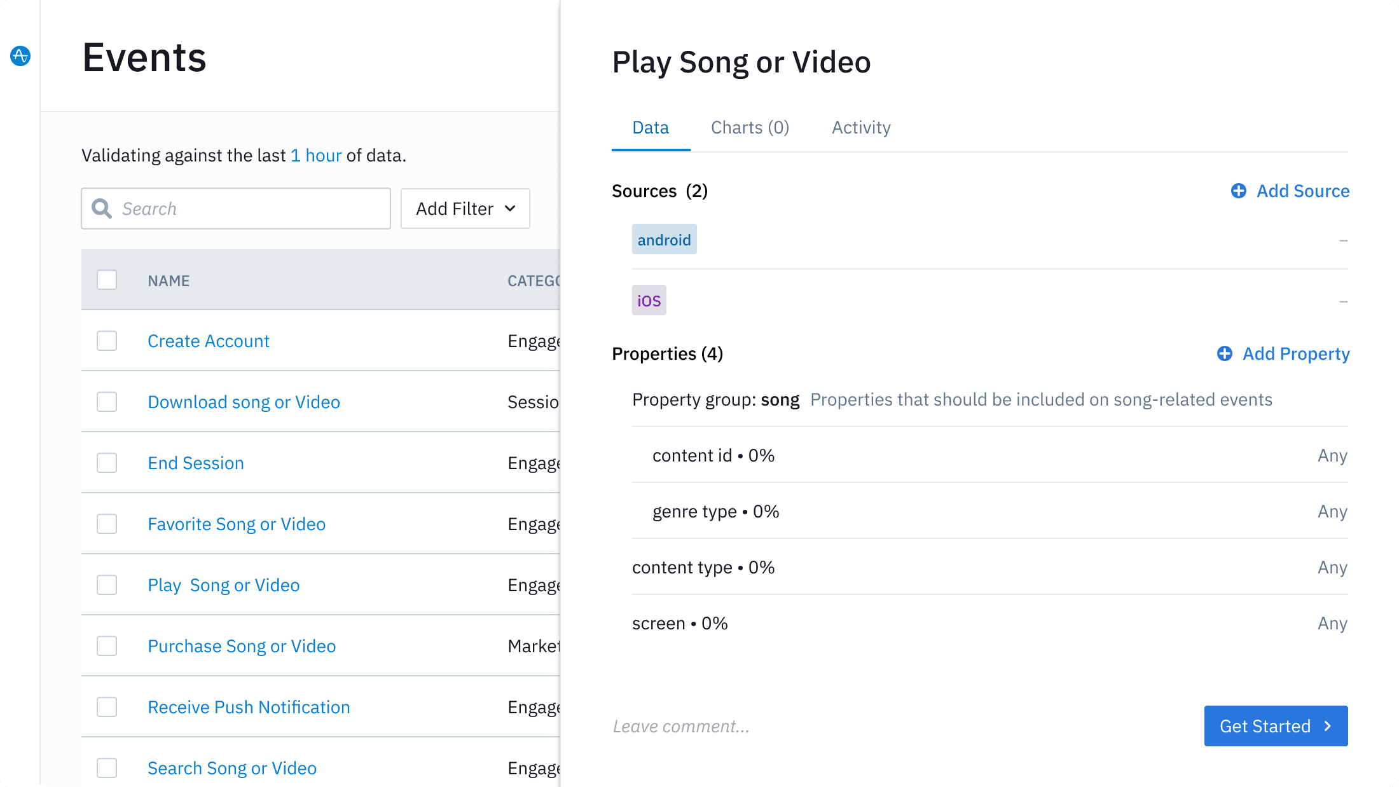
Task: Click the chevron on Add Filter
Action: click(x=509, y=209)
